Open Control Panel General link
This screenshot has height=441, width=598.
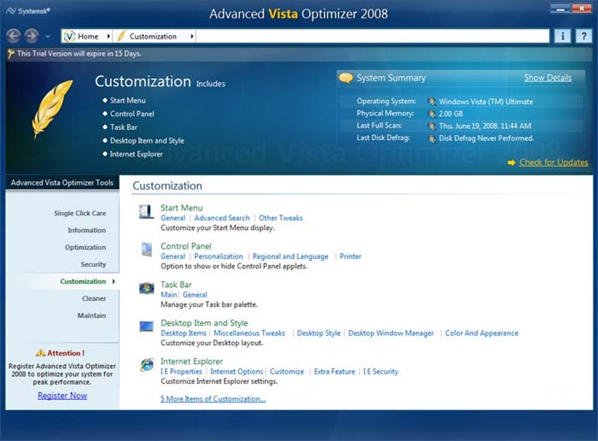[x=173, y=256]
